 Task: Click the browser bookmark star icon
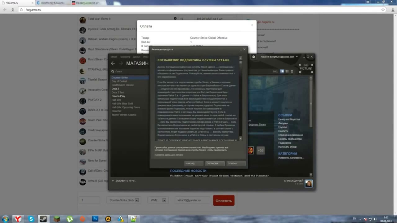click(x=383, y=10)
